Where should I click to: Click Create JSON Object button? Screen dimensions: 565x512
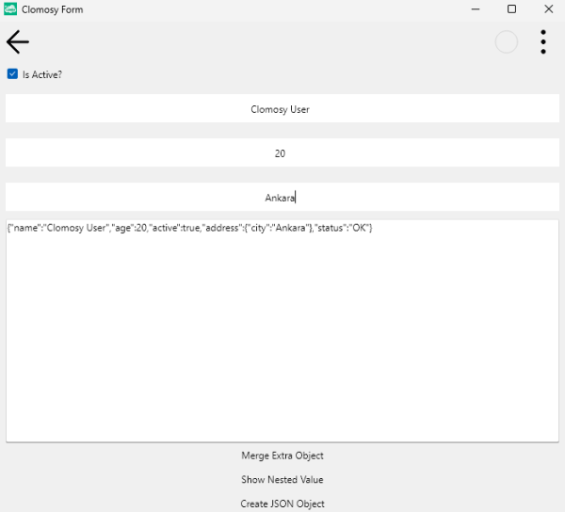(282, 504)
